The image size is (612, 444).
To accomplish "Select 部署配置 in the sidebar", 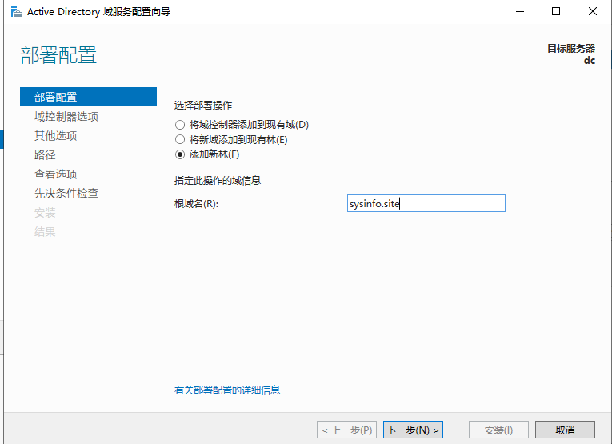I will (88, 97).
